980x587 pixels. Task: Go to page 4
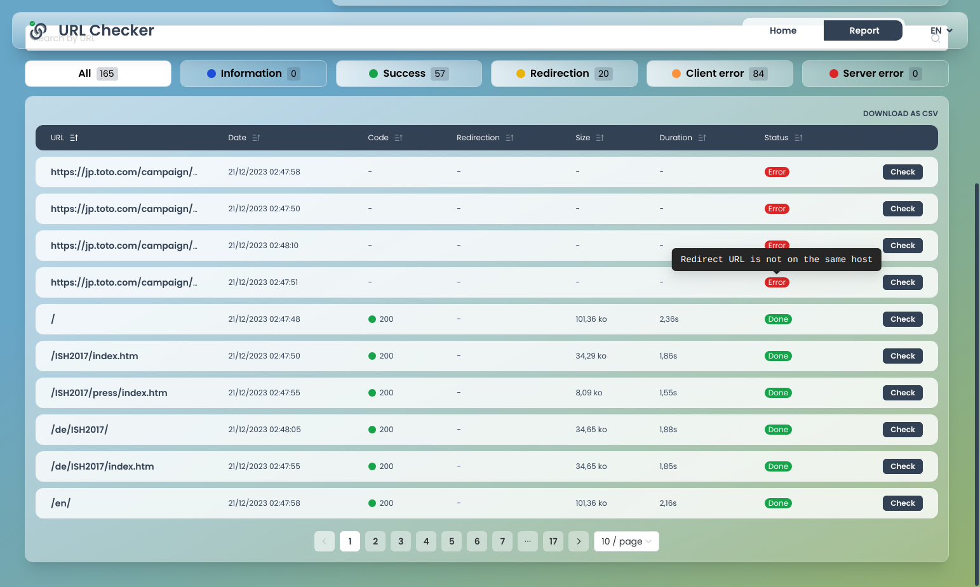(x=426, y=541)
